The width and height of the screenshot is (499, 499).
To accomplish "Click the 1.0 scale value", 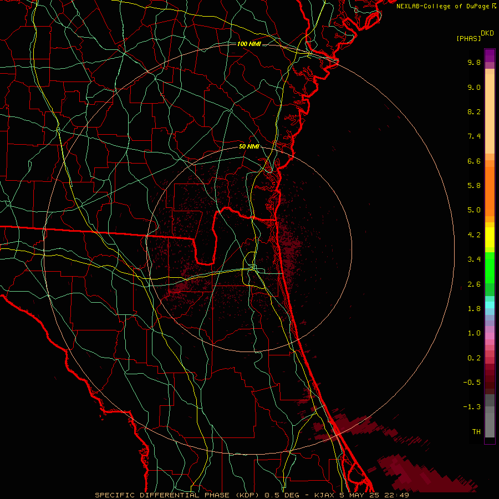I will point(474,333).
